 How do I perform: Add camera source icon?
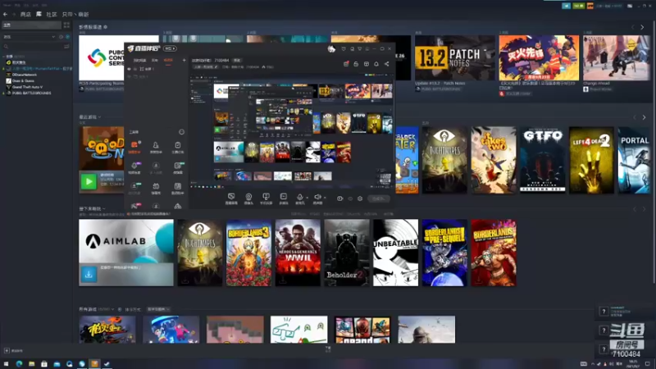(248, 198)
